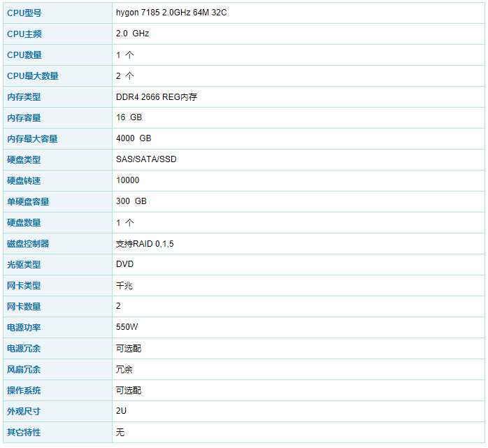Click the 网卡数量 label
488x448 pixels.
pos(24,306)
